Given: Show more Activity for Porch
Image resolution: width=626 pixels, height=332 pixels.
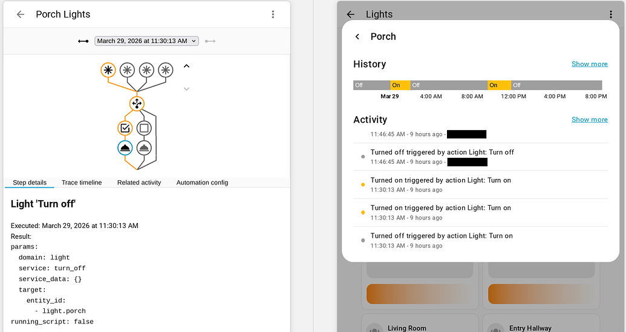Looking at the screenshot, I should [589, 119].
